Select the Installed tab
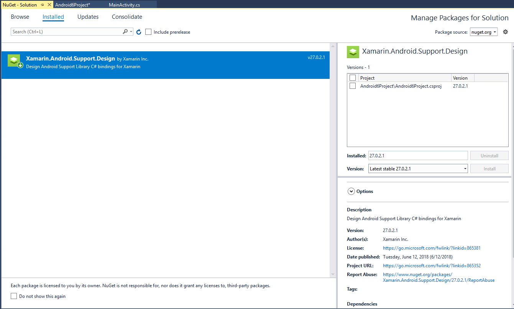514x309 pixels. tap(53, 17)
